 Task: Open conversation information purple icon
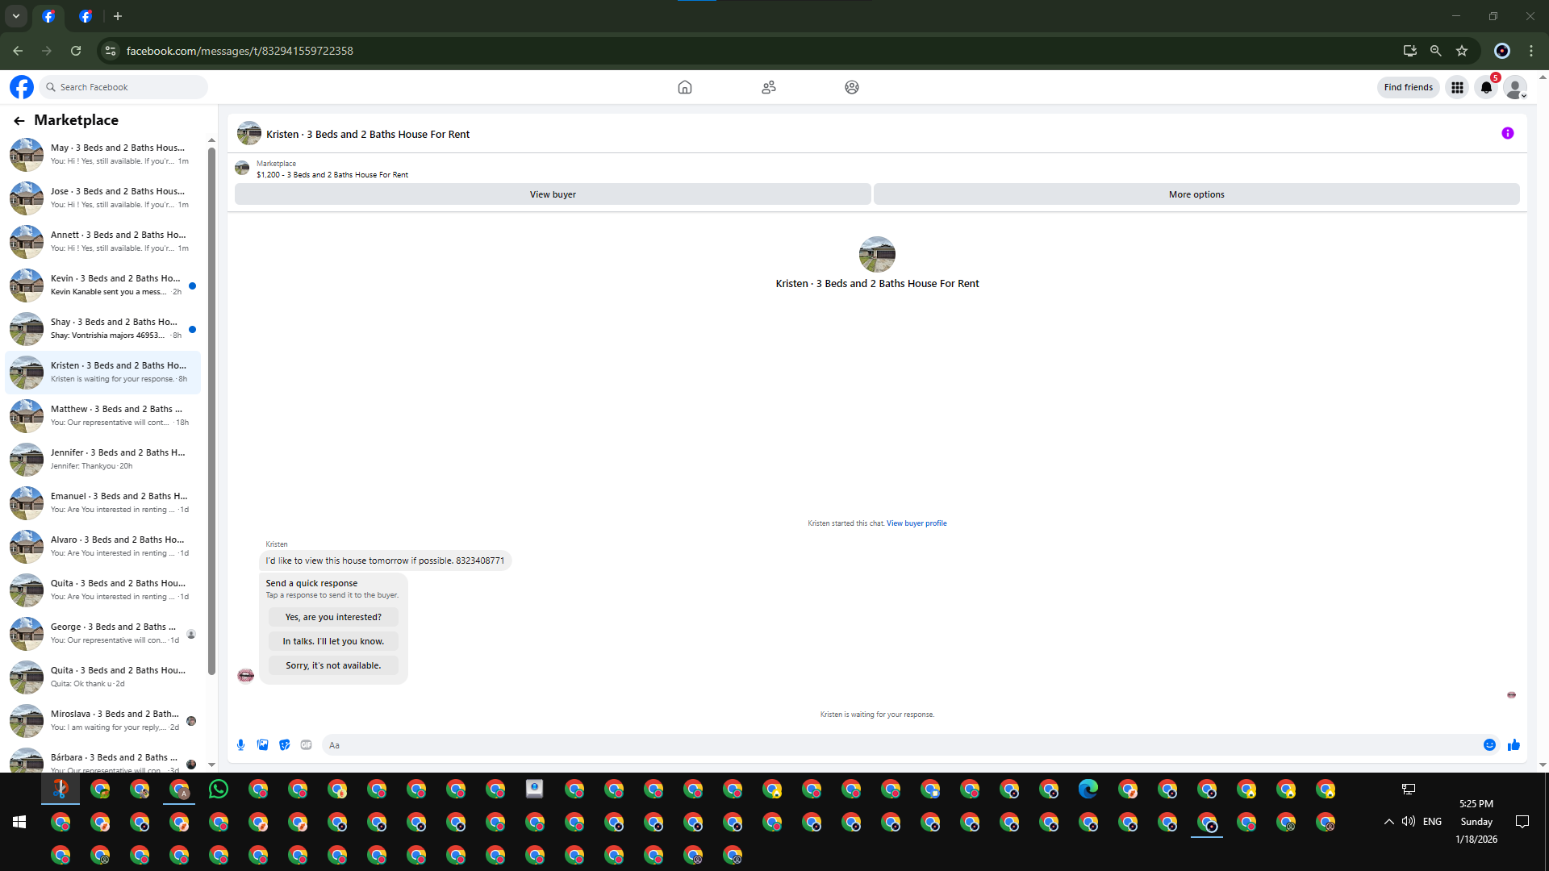1507,134
